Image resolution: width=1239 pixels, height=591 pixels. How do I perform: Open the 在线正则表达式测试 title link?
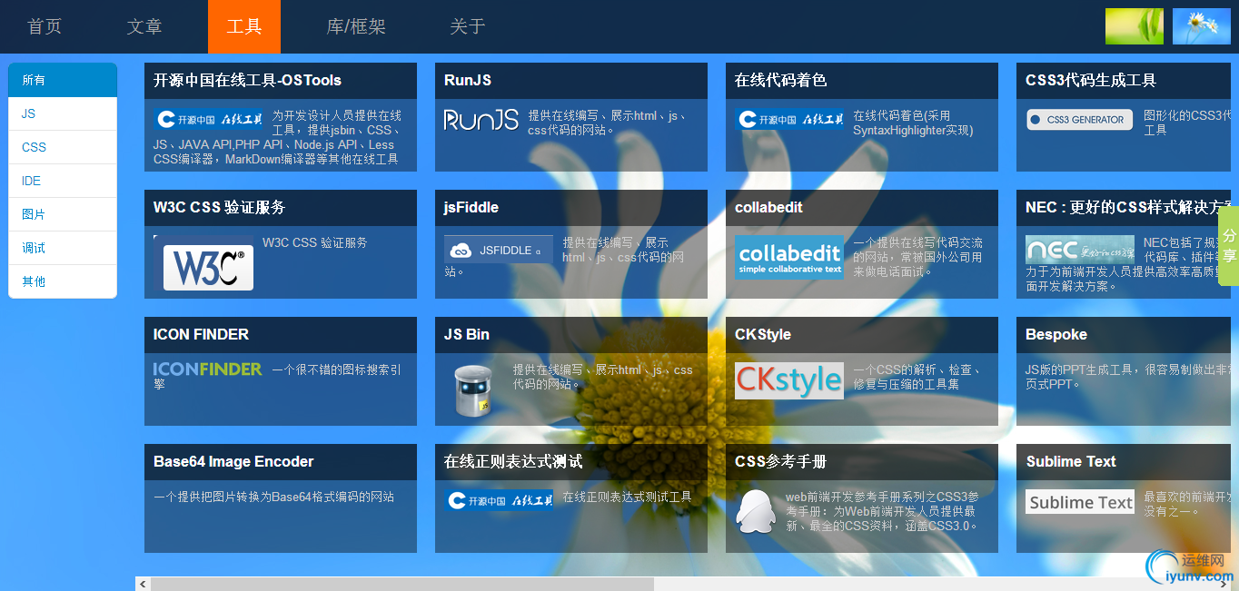coord(513,461)
